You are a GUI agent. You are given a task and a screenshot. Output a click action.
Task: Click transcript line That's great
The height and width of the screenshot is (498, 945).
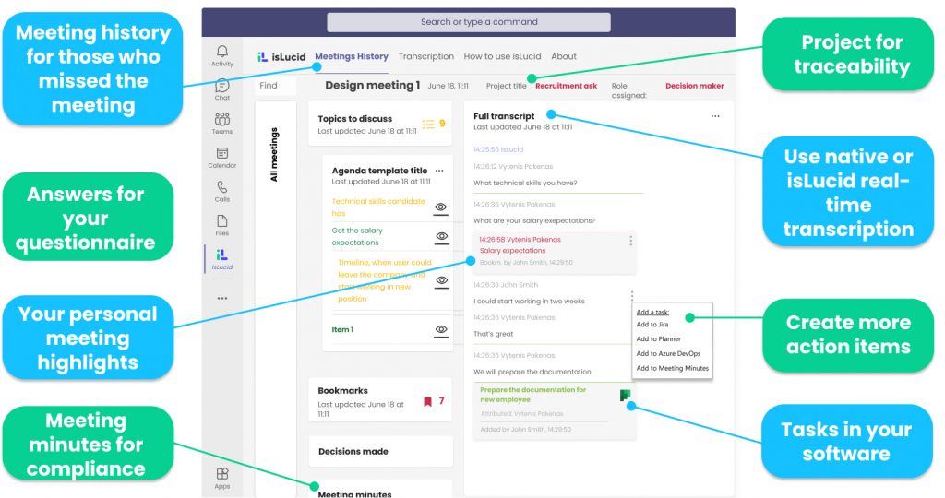click(493, 334)
